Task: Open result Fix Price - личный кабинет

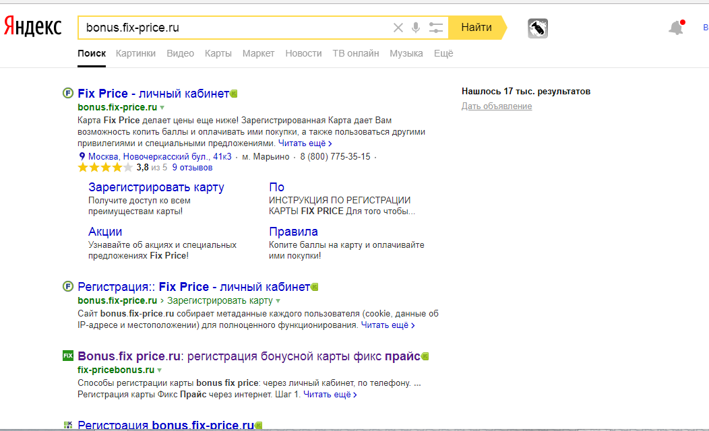Action: pos(153,94)
